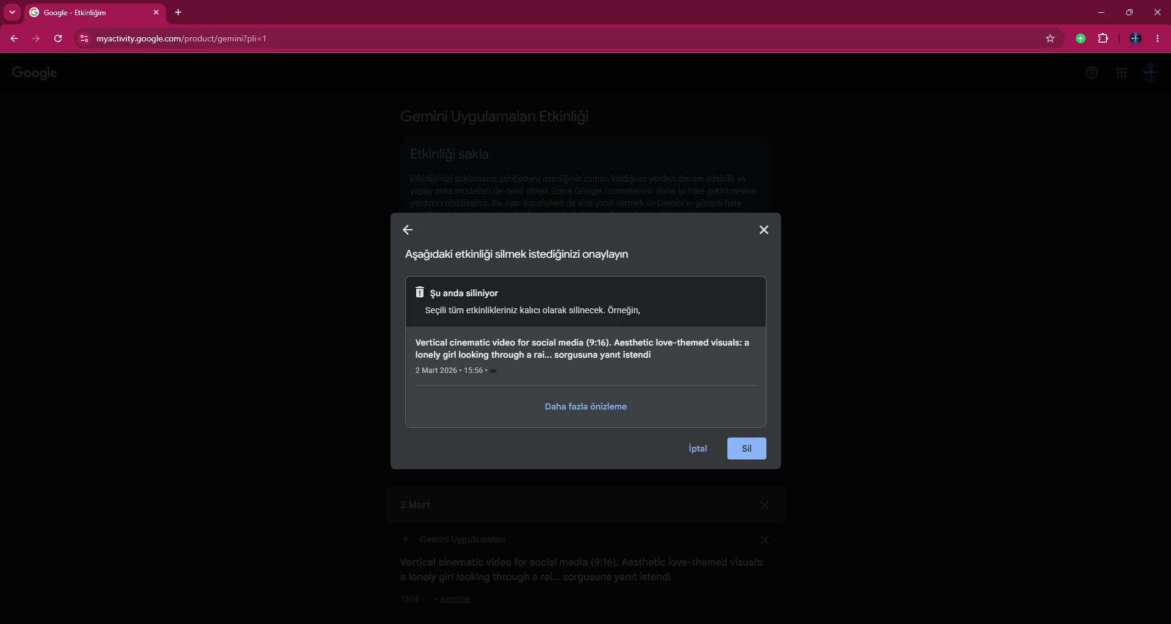This screenshot has width=1171, height=624.
Task: Click the address bar URL field
Action: [567, 38]
